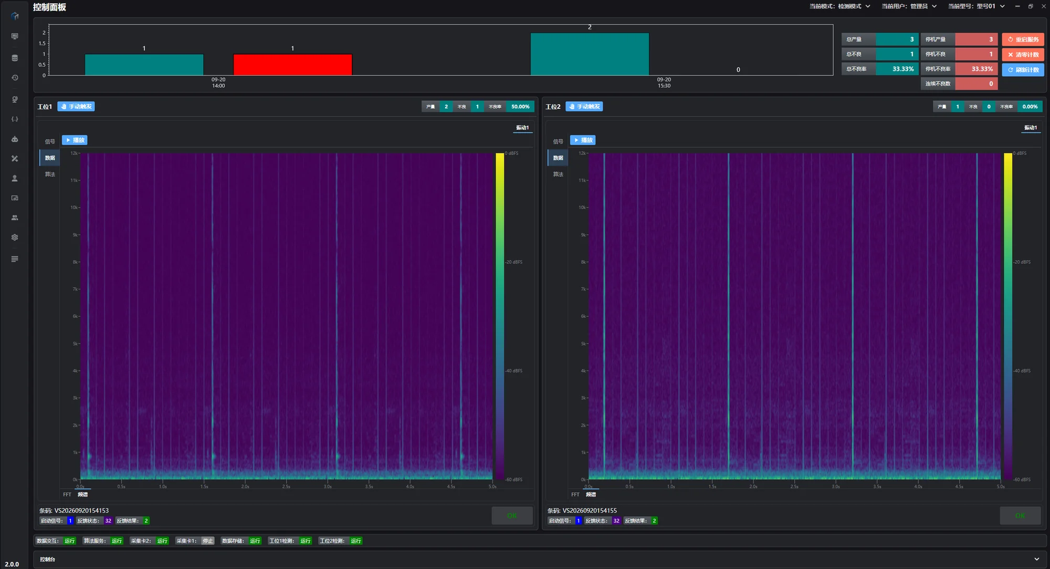This screenshot has width=1050, height=569.
Task: Click the robot icon in sidebar
Action: (x=15, y=139)
